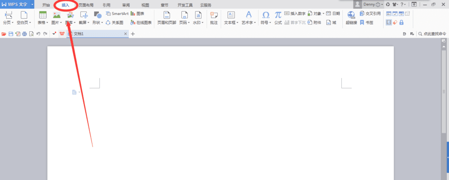Click the printer icon in quick toolbar
This screenshot has height=180, width=449.
(25, 34)
